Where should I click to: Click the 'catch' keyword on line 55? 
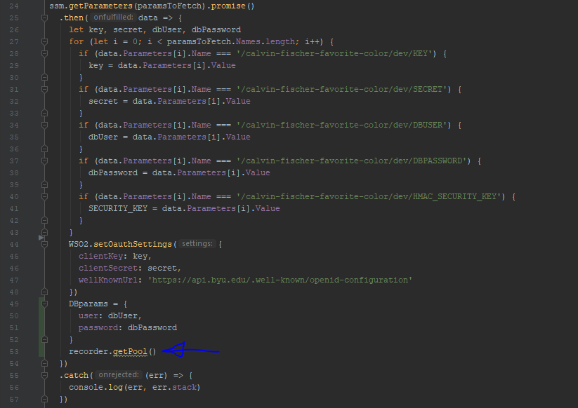tap(77, 375)
